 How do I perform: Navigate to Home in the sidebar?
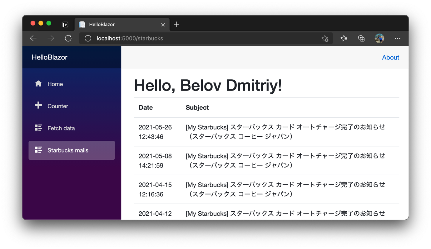pyautogui.click(x=72, y=84)
